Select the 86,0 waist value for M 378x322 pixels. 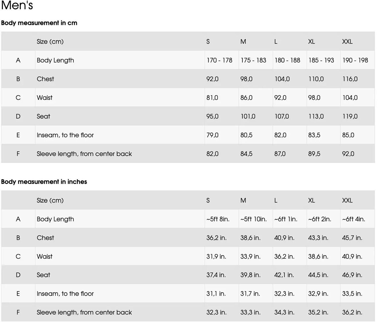click(246, 98)
